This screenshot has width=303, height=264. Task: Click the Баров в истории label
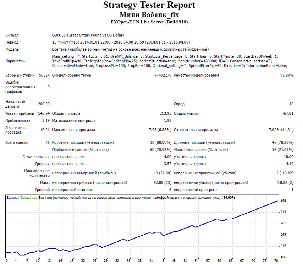click(20, 75)
